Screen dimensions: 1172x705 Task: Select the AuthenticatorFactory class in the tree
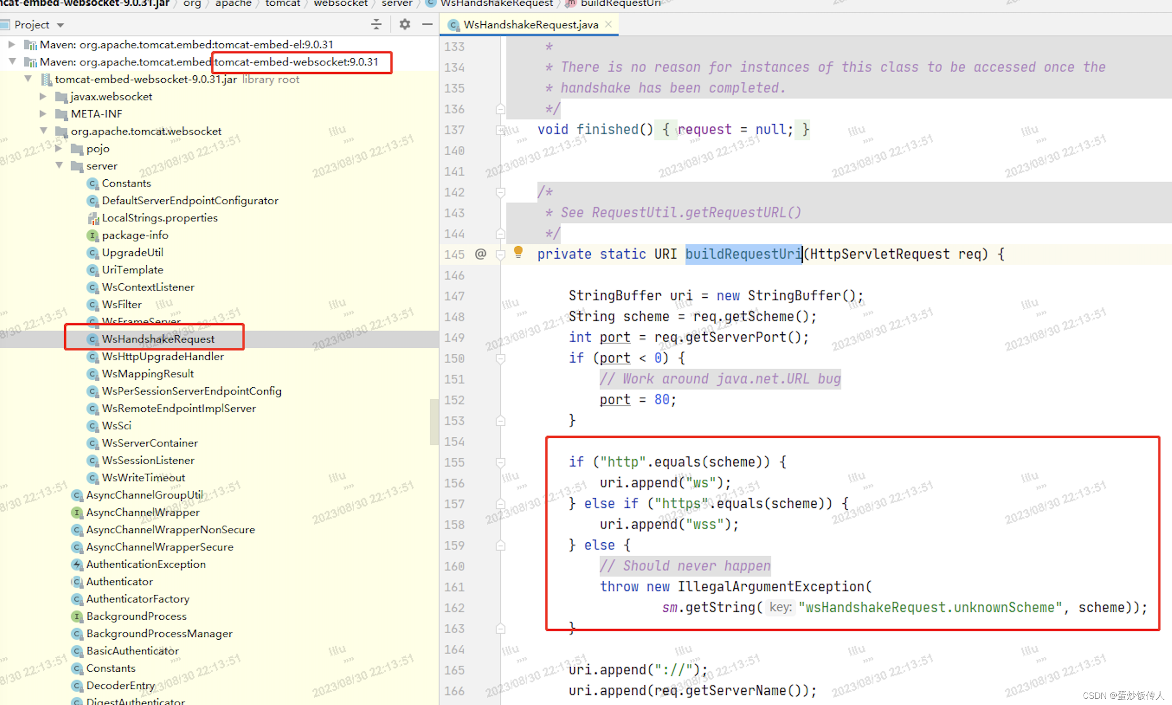tap(138, 599)
